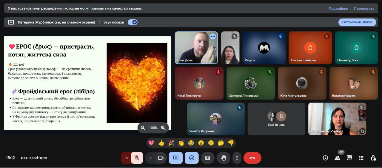Image resolution: width=382 pixels, height=168 pixels.
Task: Open the activities grid icon
Action: (x=361, y=158)
